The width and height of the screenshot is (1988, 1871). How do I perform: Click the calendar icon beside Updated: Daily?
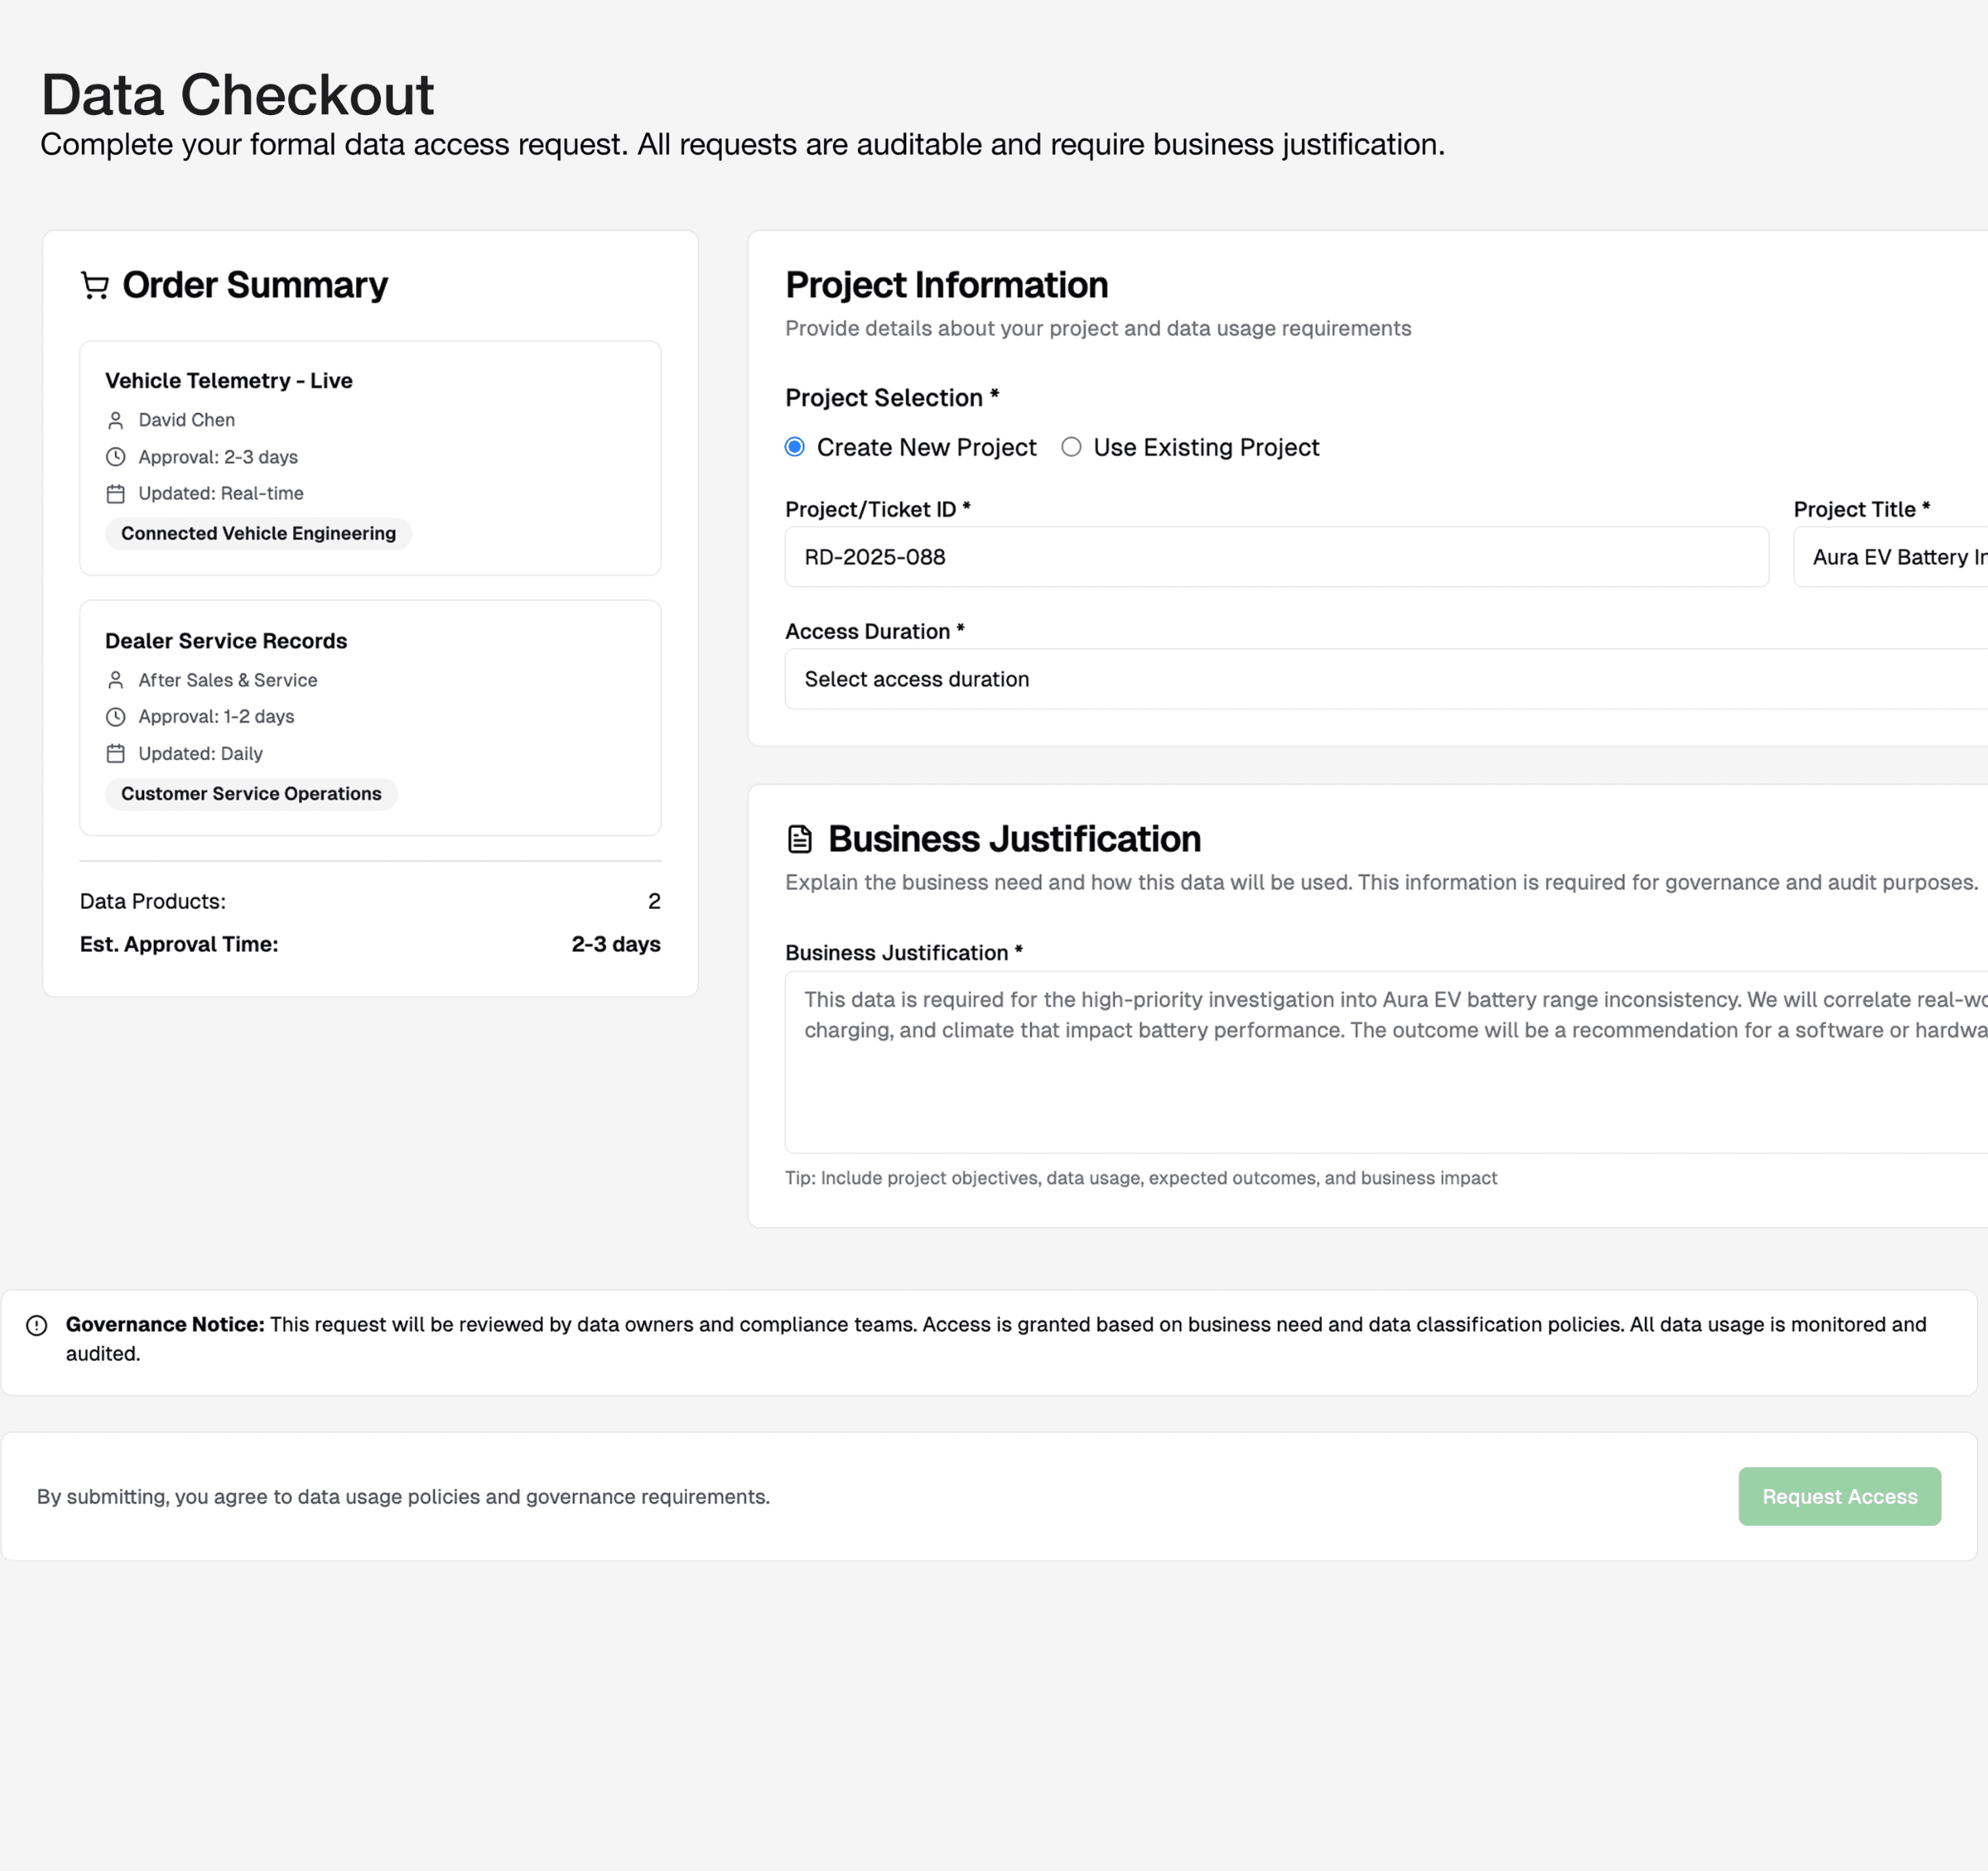coord(116,753)
